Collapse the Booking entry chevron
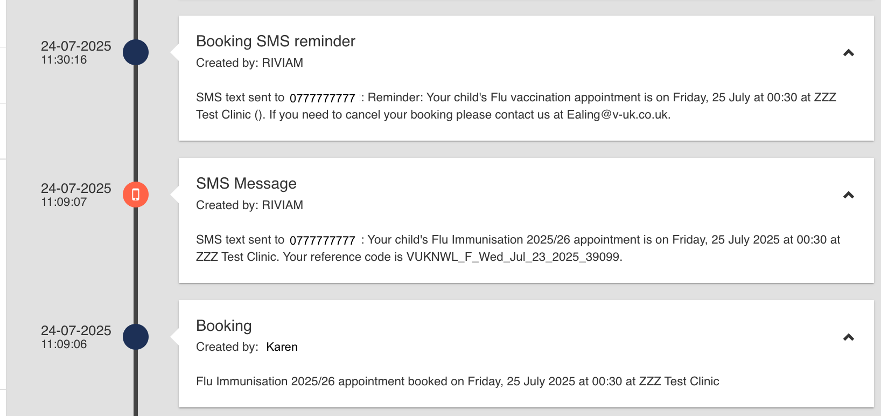The image size is (881, 416). point(849,337)
